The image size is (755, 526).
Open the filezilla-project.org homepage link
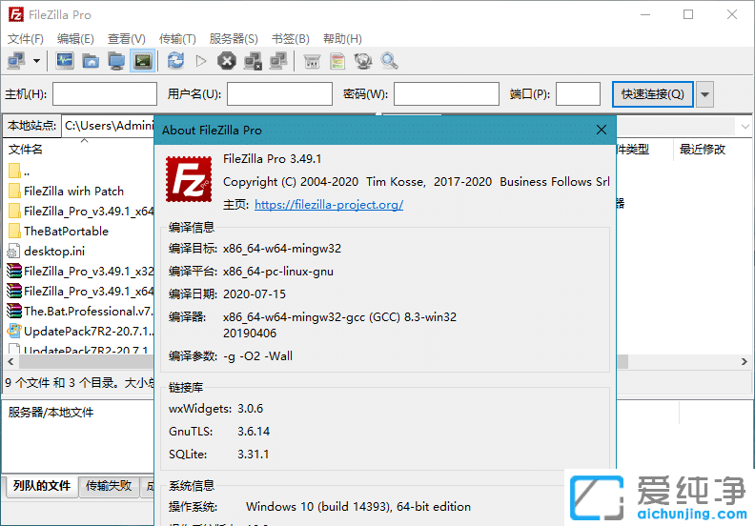tap(329, 205)
